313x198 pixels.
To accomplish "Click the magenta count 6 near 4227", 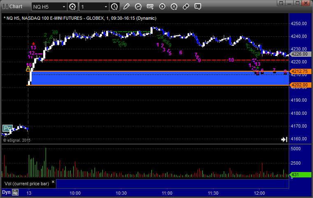I will point(181,53).
